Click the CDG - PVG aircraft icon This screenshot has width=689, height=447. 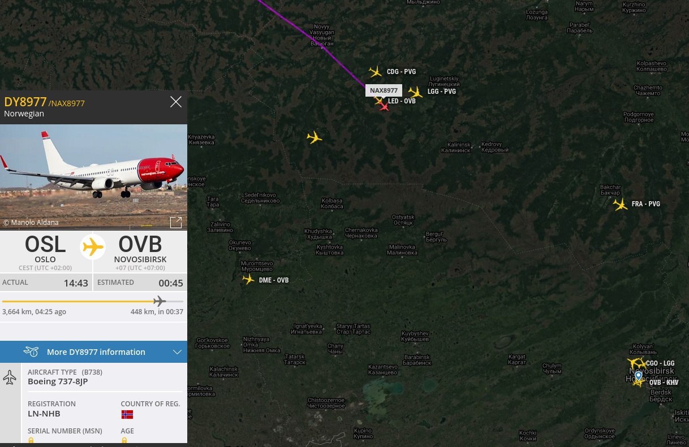376,72
